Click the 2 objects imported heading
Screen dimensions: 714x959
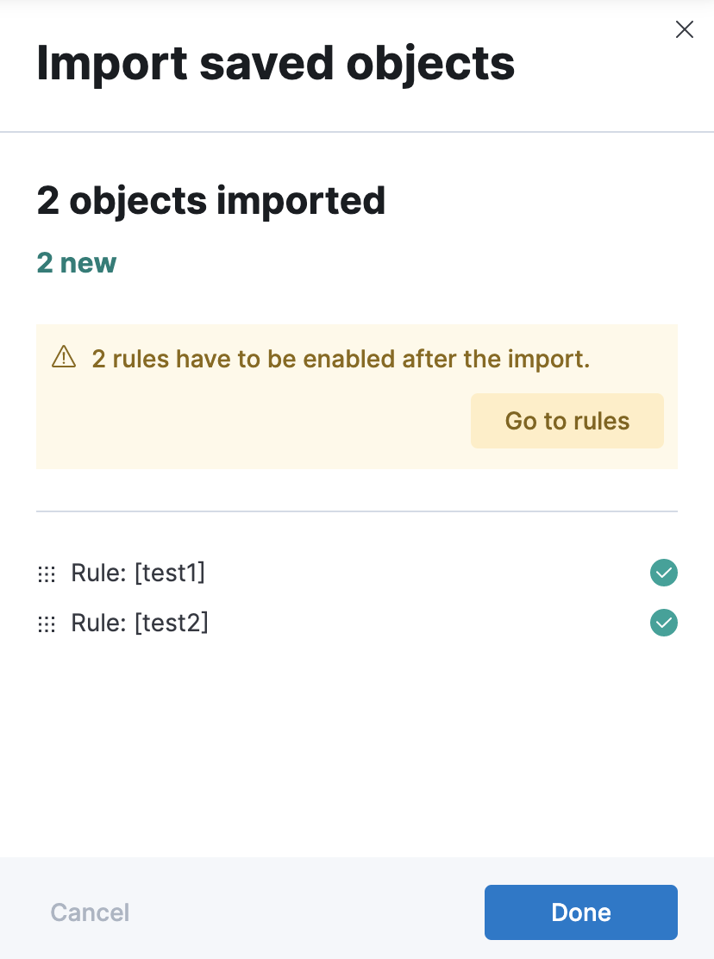tap(210, 200)
